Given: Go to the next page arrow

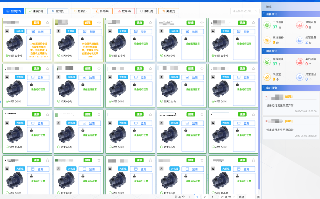Looking at the screenshot, I should [x=213, y=197].
